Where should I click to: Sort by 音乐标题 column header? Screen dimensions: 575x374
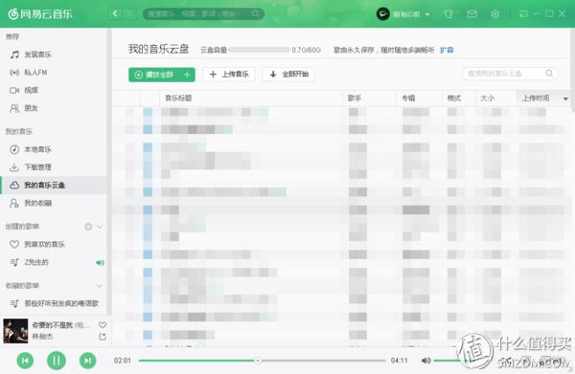(x=251, y=99)
